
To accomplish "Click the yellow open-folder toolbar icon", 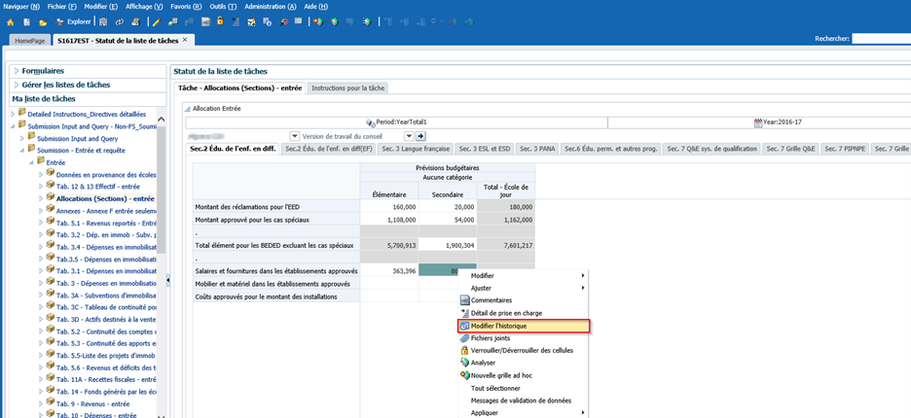I will point(41,21).
